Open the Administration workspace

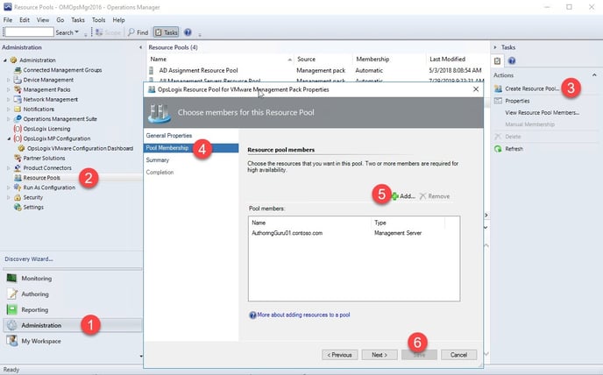[x=72, y=325]
